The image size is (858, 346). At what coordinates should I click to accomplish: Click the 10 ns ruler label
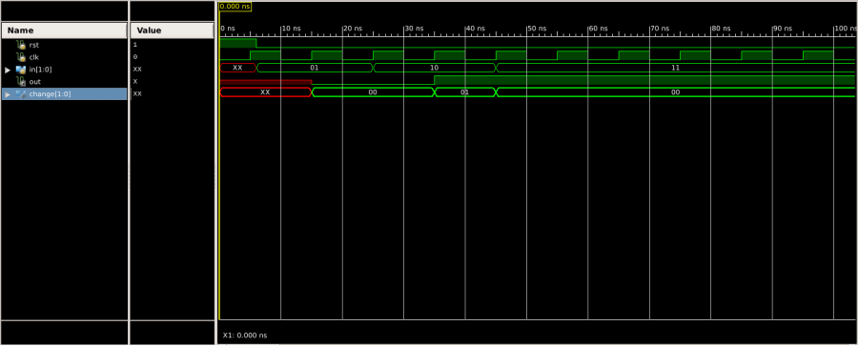coord(292,29)
